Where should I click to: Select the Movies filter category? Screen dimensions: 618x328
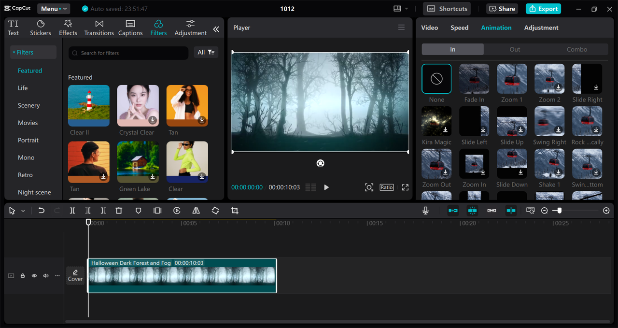tap(28, 123)
